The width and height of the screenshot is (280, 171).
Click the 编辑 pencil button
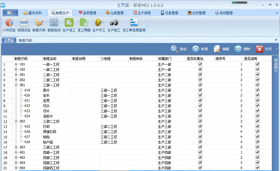pos(221,49)
